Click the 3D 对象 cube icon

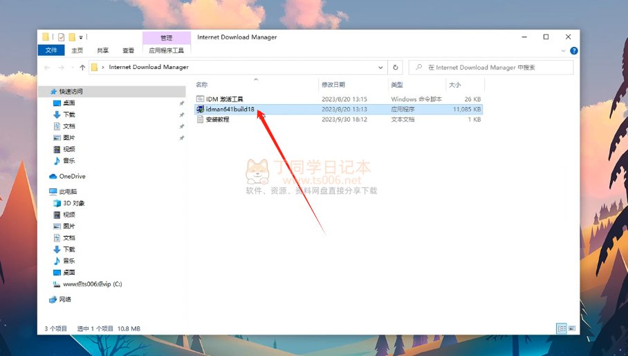[57, 203]
